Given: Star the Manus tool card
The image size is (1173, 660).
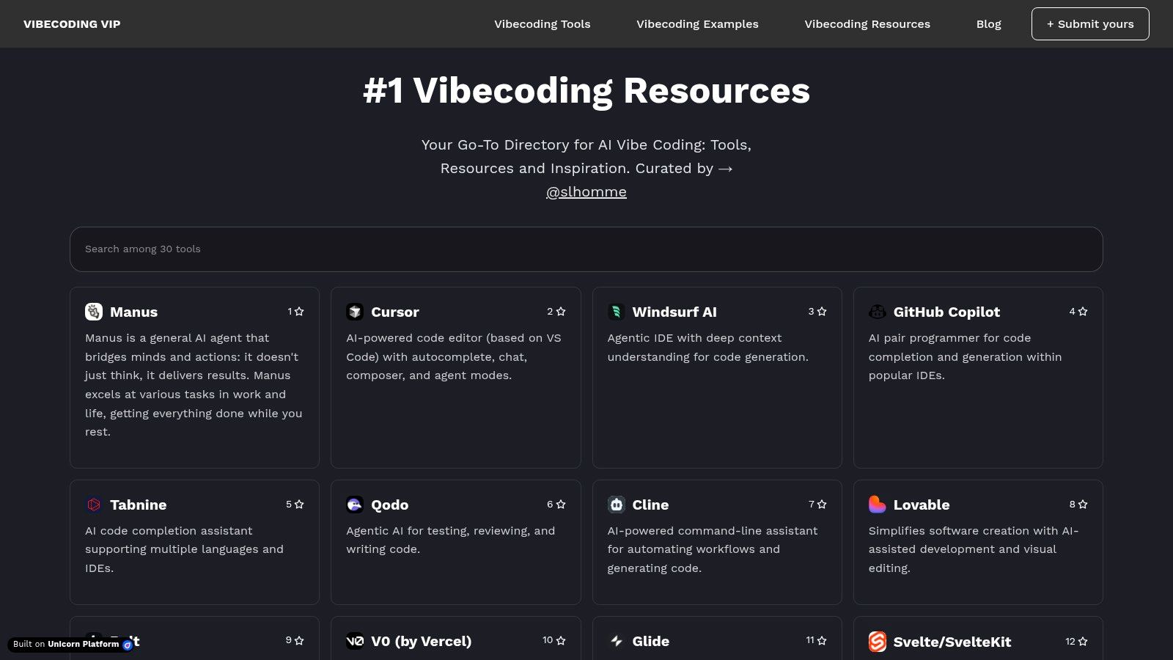Looking at the screenshot, I should 298,311.
